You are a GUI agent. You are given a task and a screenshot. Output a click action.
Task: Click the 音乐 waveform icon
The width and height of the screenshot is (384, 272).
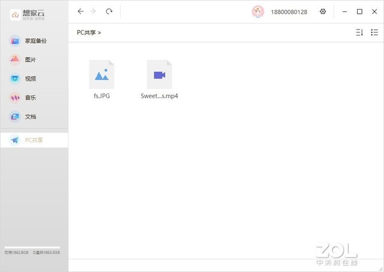coord(14,98)
